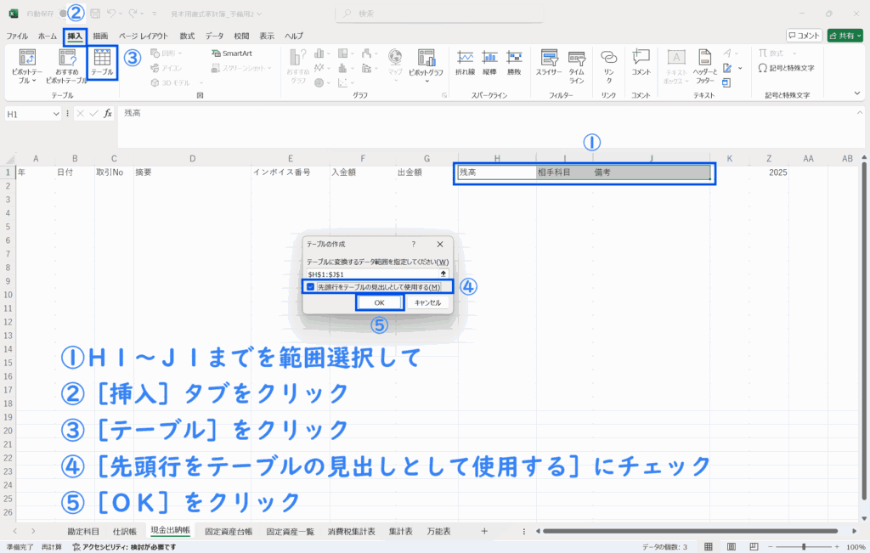Open the 数式 equation dropdown
The image size is (870, 553).
pos(794,54)
